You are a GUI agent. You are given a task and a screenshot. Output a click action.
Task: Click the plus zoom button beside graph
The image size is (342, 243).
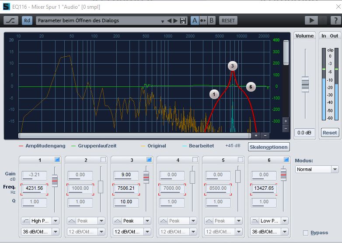click(286, 121)
